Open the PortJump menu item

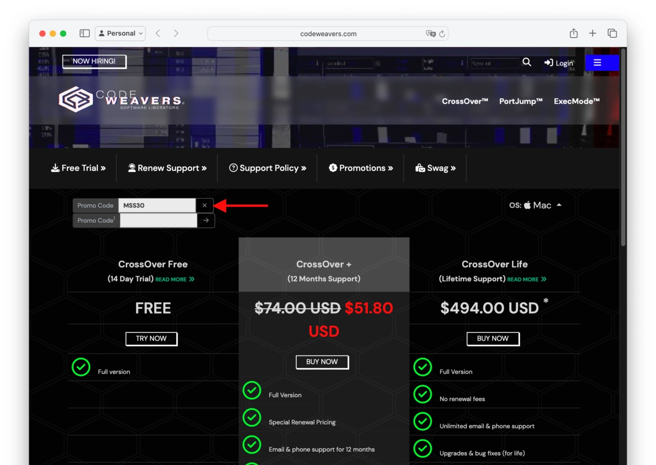pyautogui.click(x=521, y=101)
